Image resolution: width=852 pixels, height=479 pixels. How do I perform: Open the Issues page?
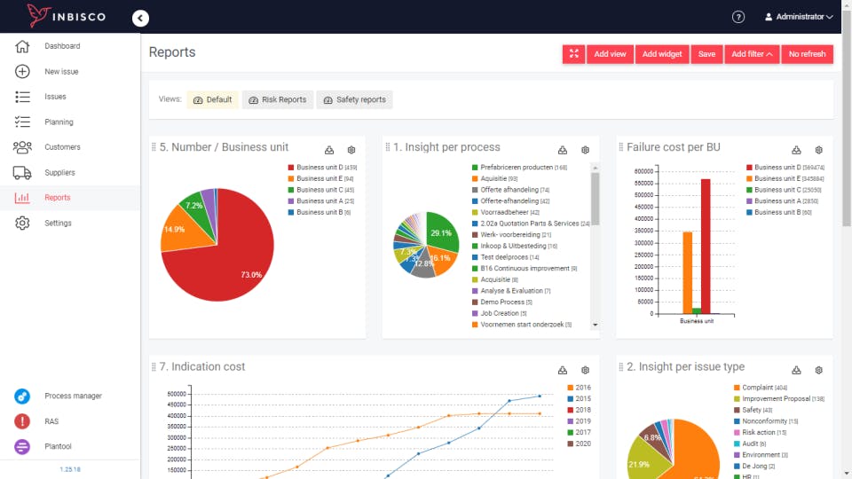pos(55,97)
